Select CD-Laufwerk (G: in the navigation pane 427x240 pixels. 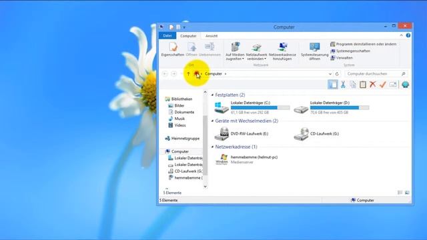(185, 171)
